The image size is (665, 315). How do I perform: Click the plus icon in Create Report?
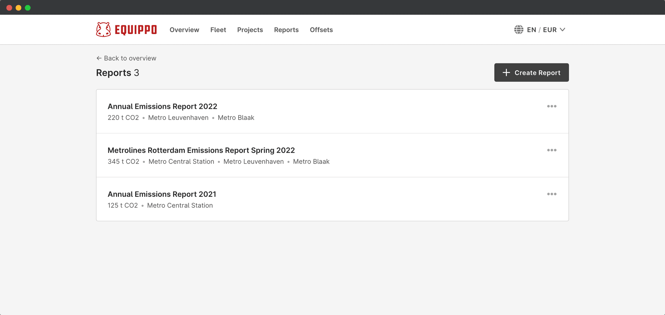click(506, 72)
